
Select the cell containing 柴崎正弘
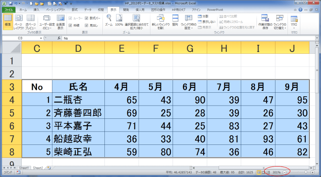[78, 152]
